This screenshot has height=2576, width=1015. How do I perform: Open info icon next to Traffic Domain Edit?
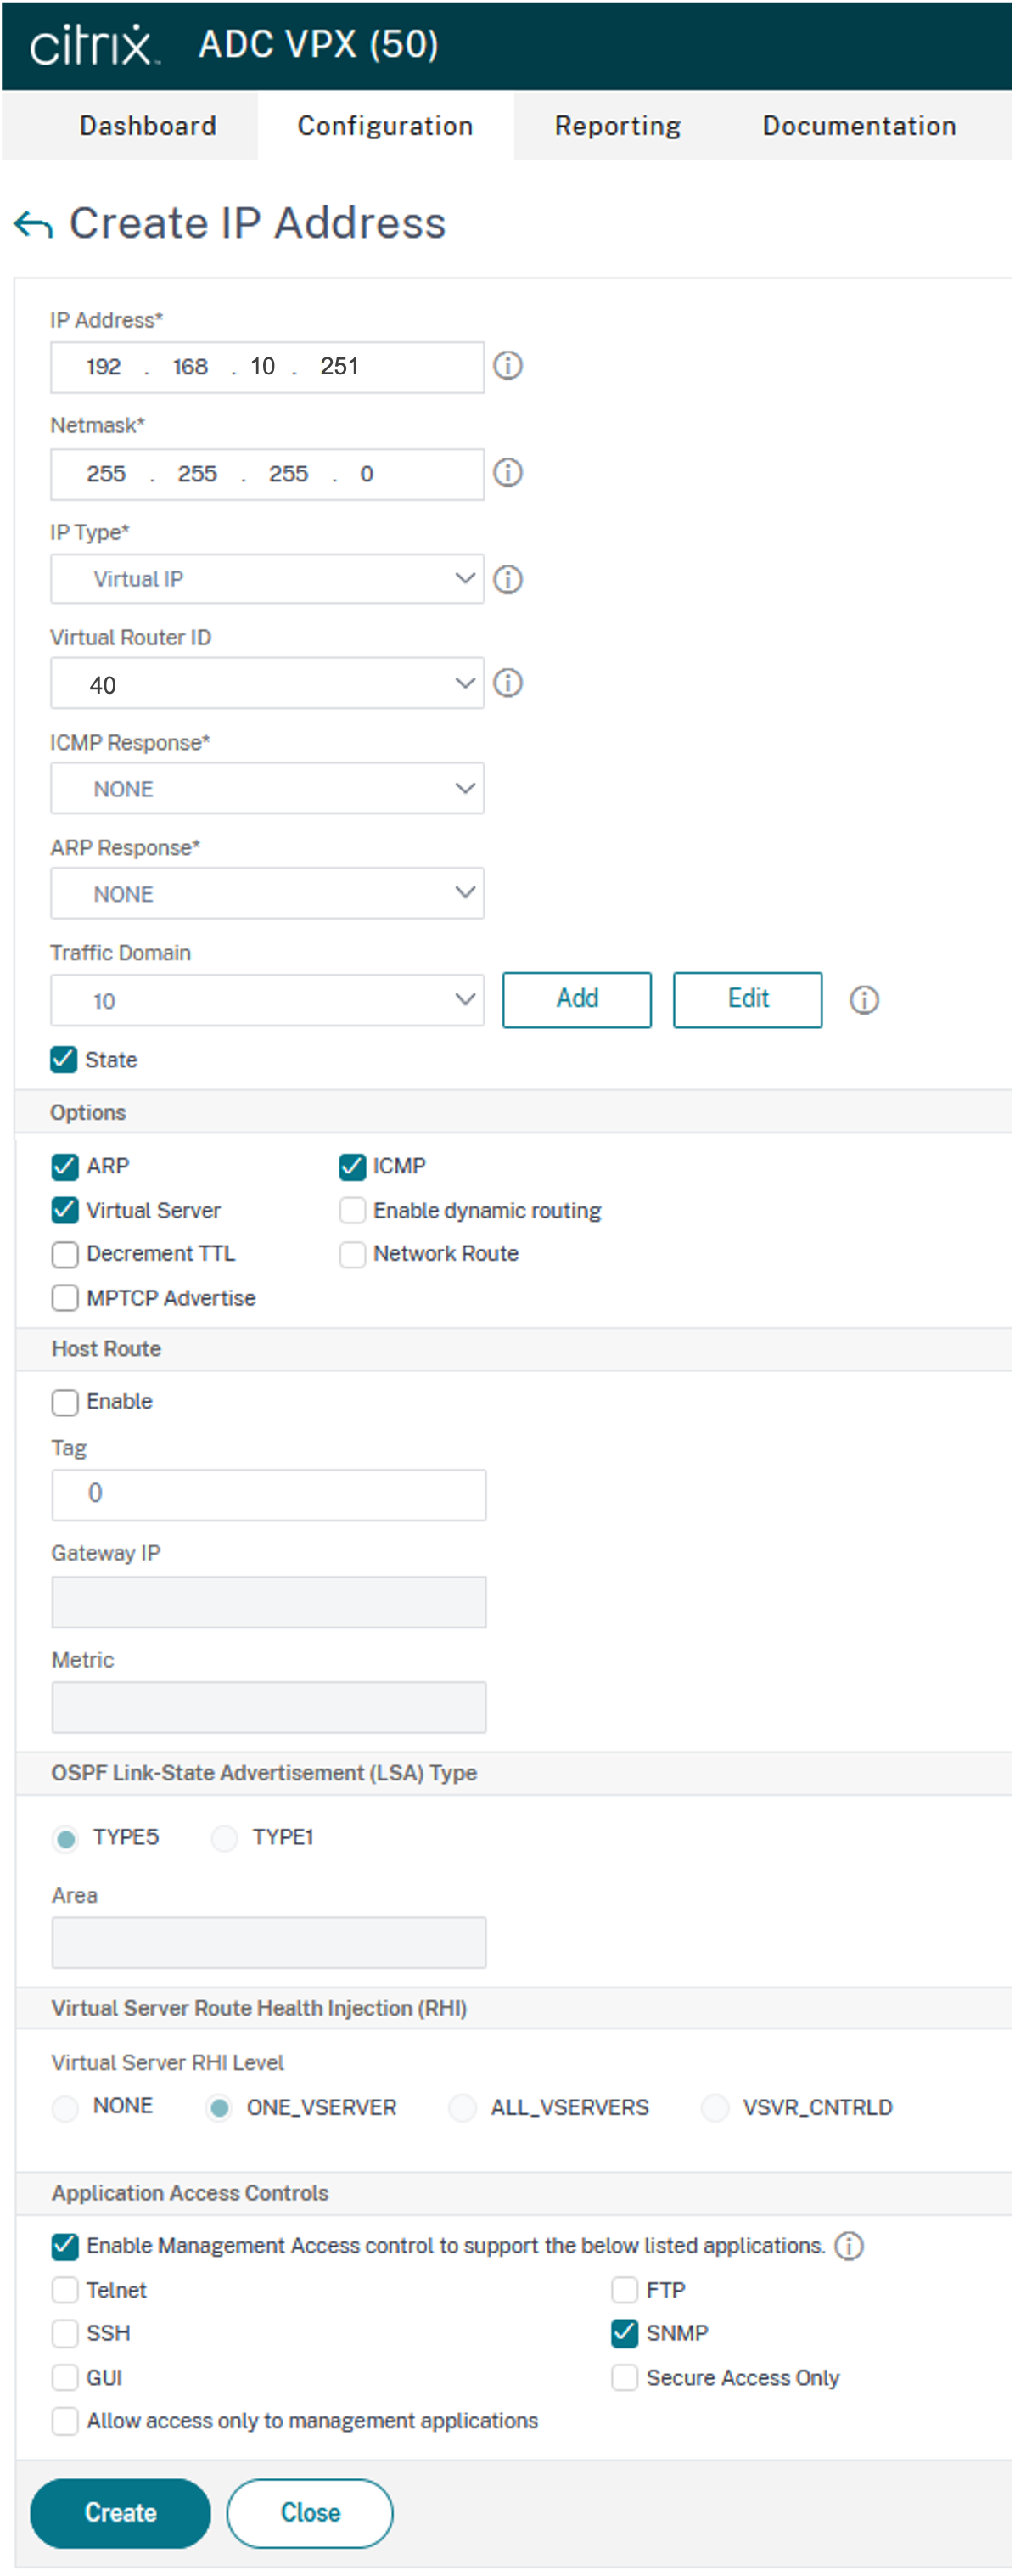[x=864, y=1000]
